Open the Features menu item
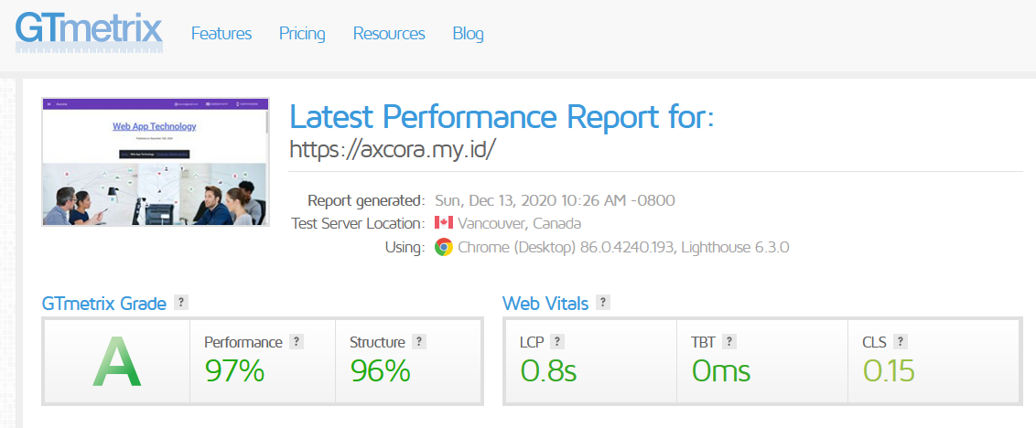 221,34
